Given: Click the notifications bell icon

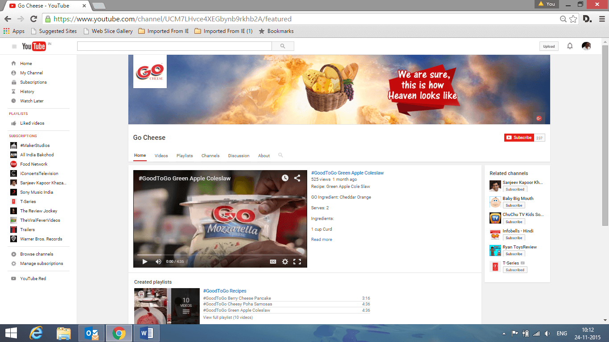Looking at the screenshot, I should [x=570, y=46].
